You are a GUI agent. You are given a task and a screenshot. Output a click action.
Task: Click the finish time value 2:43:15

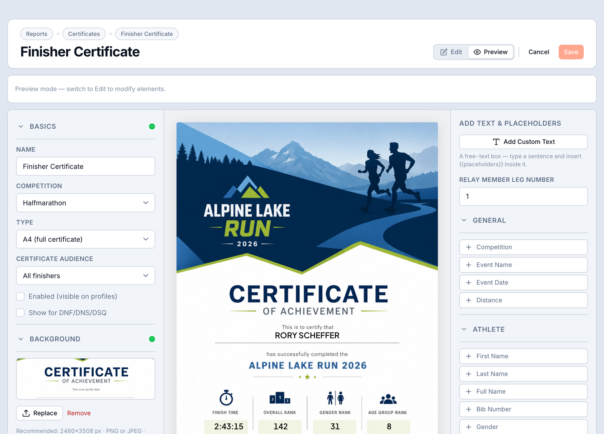229,426
